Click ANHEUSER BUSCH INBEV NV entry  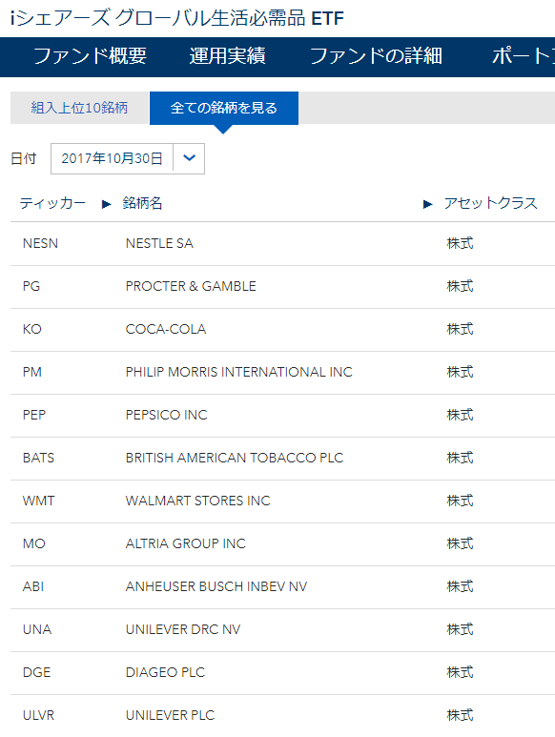click(216, 586)
